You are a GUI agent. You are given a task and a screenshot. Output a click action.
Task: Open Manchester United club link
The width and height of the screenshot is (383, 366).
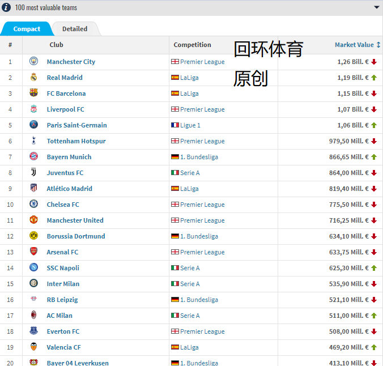coord(75,220)
